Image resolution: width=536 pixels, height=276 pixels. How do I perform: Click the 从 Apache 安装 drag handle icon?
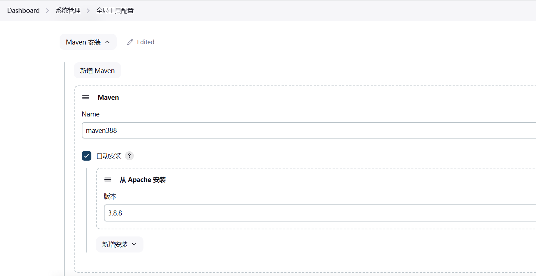pos(108,180)
